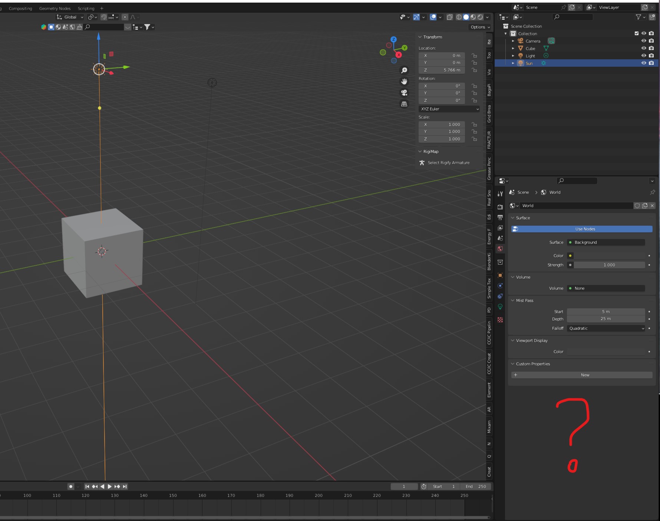Hide the Cube in viewport
660x521 pixels.
coord(644,48)
